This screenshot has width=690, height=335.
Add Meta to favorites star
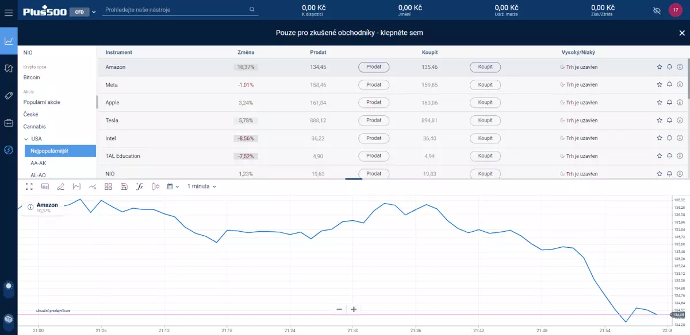coord(660,85)
